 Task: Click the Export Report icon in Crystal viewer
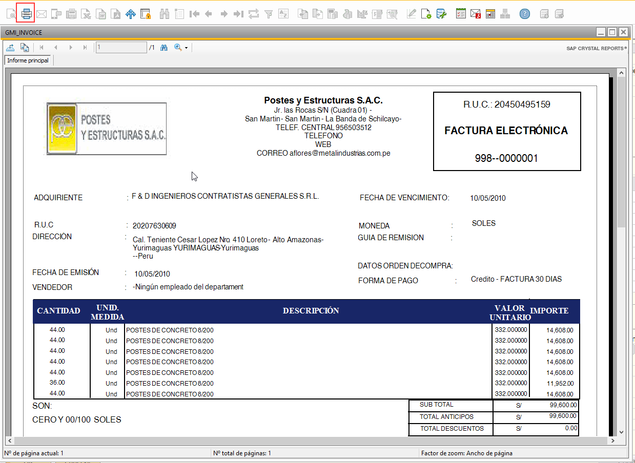click(10, 48)
